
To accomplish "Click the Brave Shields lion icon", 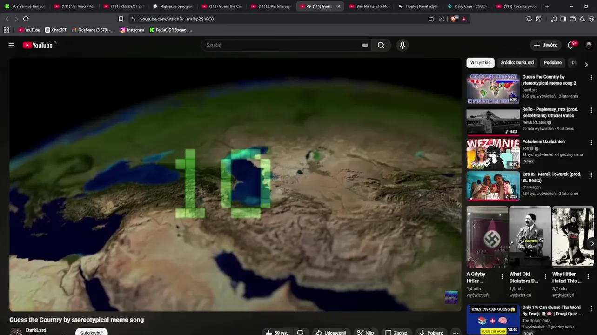I will [454, 19].
